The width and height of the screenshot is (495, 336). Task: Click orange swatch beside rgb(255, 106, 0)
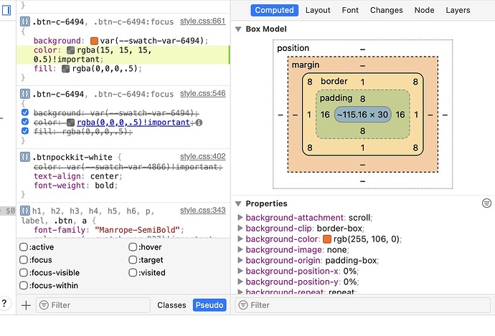click(327, 239)
